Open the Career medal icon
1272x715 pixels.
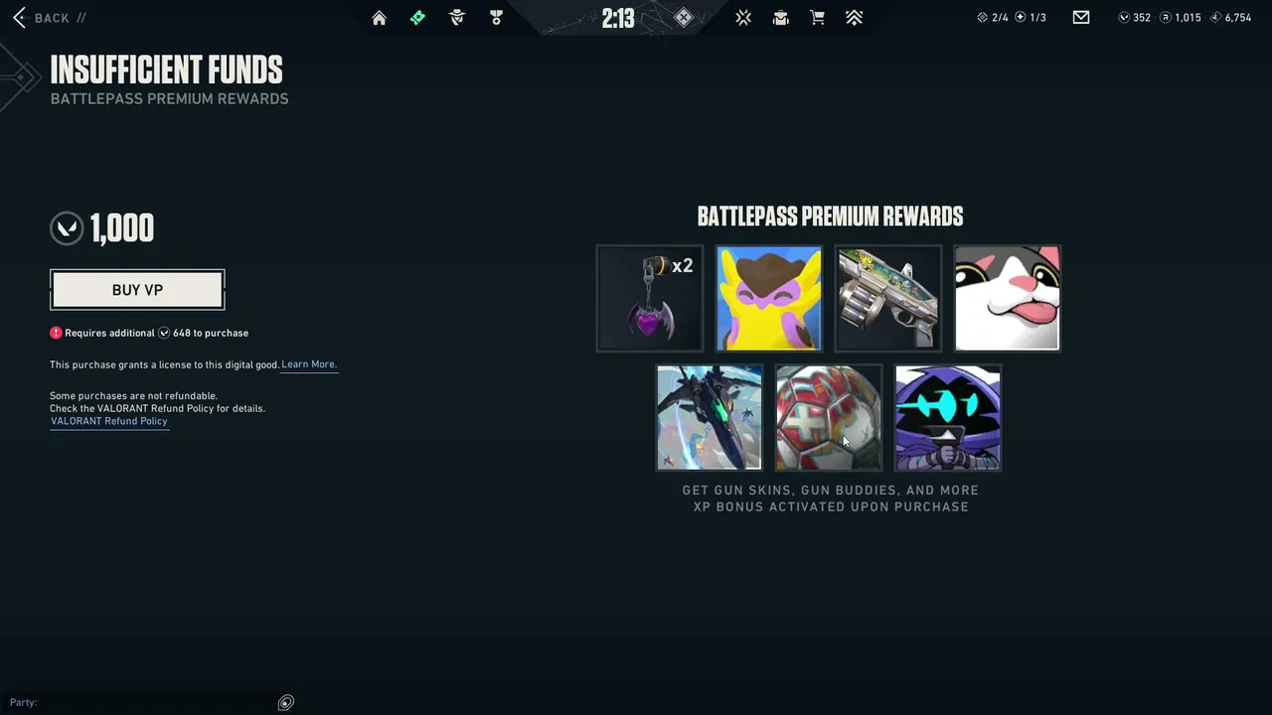tap(496, 18)
